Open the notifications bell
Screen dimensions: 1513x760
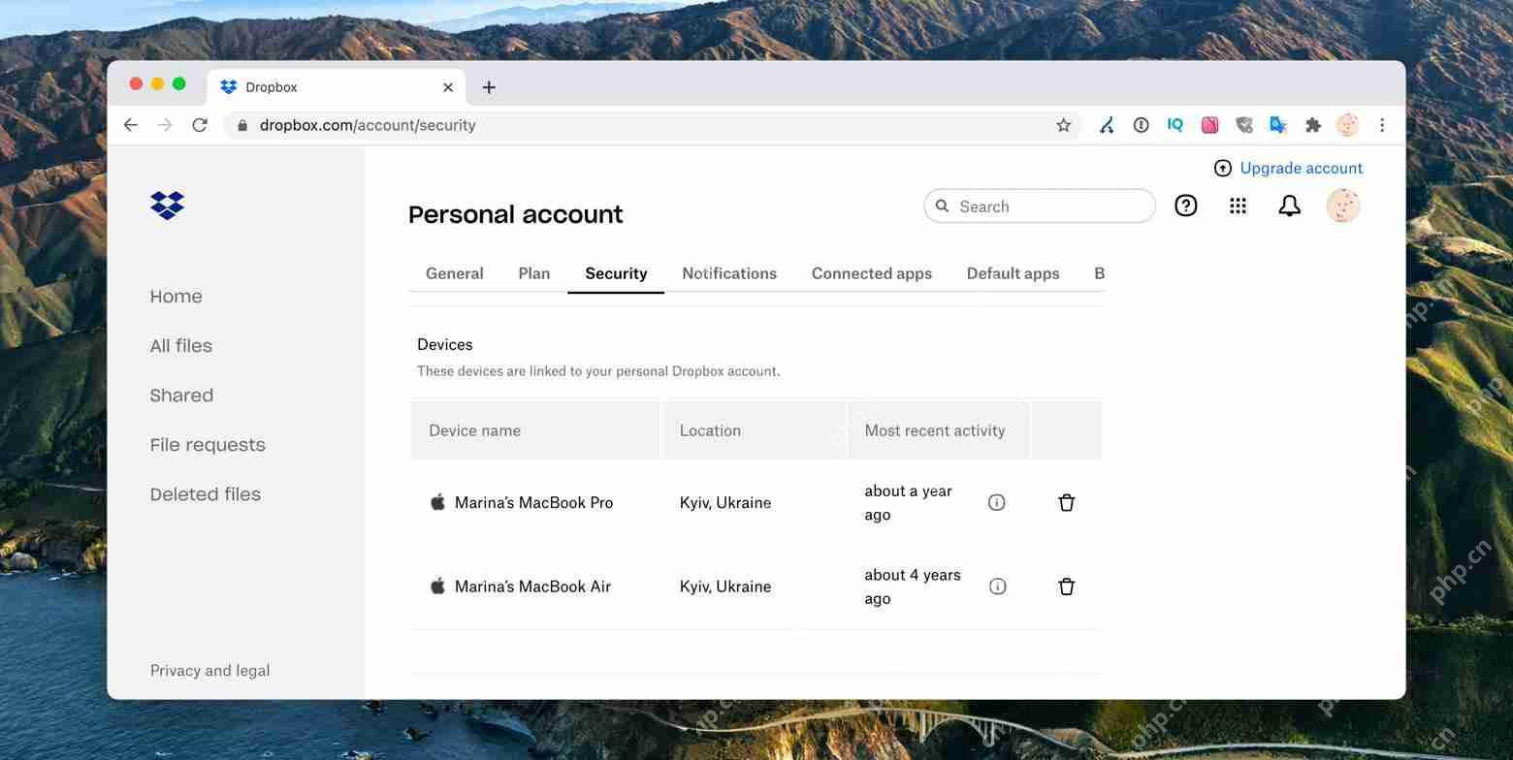(x=1289, y=206)
